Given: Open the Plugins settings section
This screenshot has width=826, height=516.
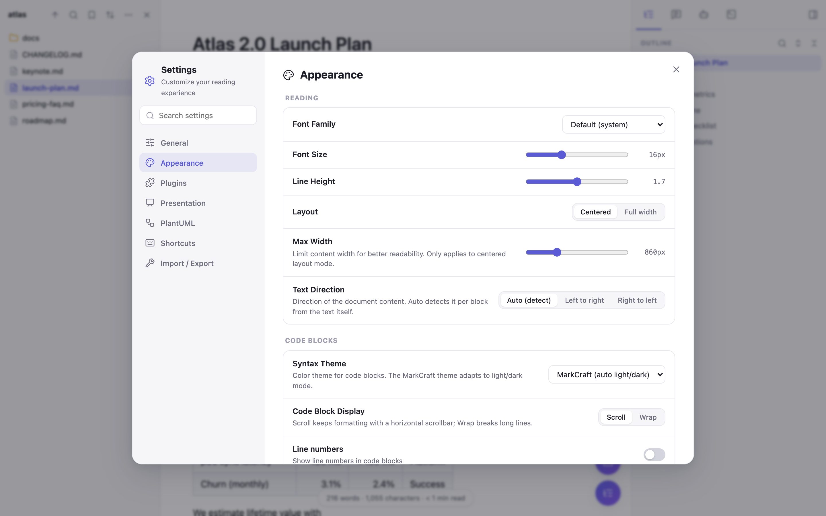Looking at the screenshot, I should coord(198,183).
